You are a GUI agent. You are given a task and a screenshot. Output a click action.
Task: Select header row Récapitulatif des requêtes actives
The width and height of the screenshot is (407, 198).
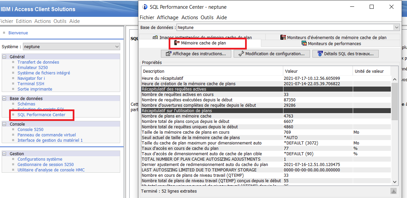[x=266, y=89]
